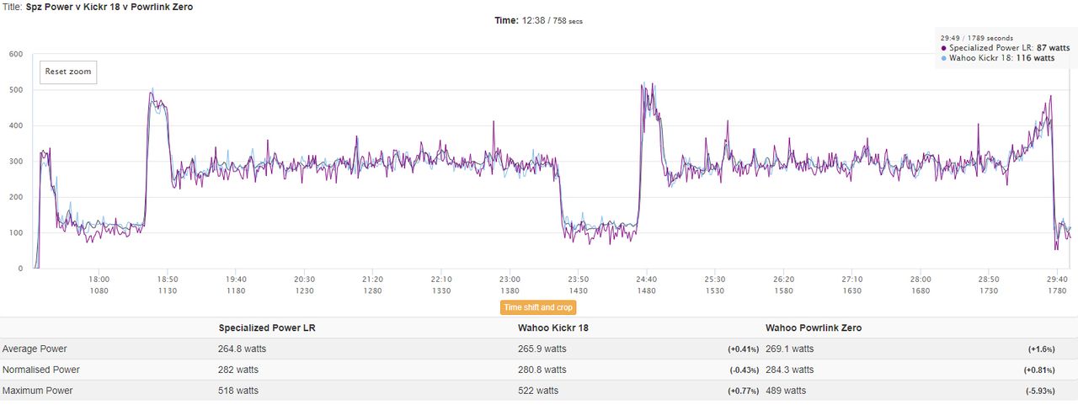Click the (+0.41%) difference value

(x=743, y=349)
